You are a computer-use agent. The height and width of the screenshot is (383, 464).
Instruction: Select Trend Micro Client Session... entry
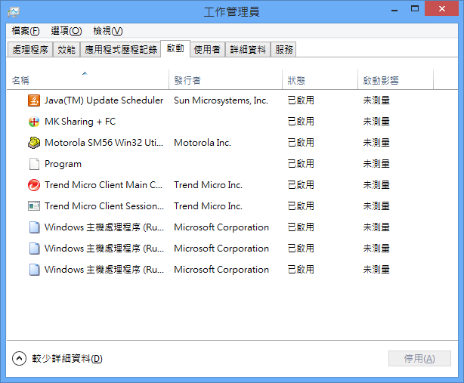(104, 205)
